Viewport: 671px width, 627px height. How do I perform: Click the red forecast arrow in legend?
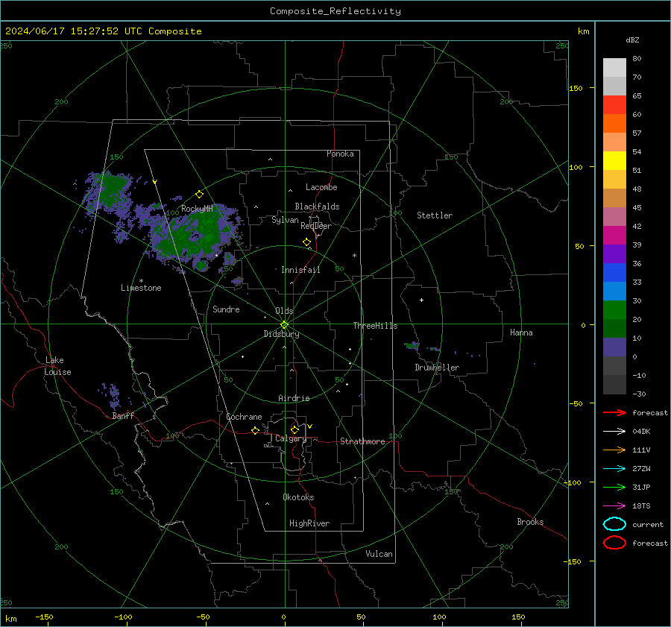tap(614, 412)
